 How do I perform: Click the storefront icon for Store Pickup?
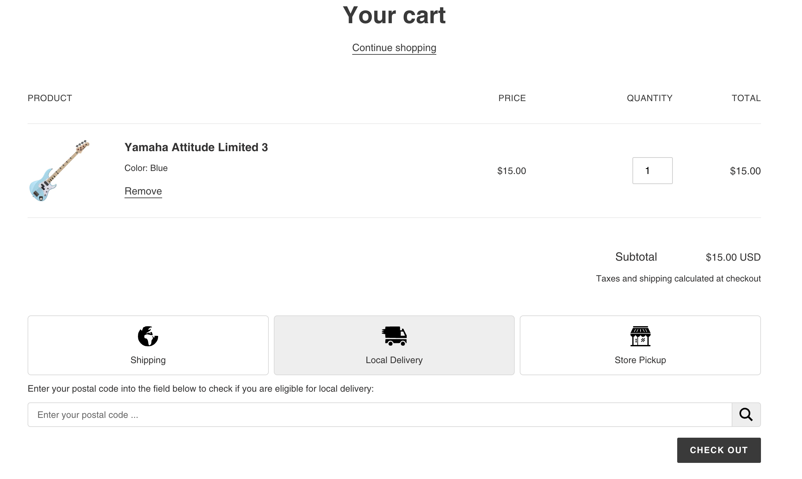(640, 336)
